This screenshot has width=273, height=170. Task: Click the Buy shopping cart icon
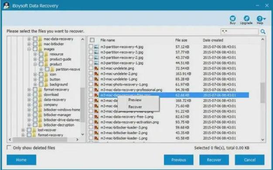pyautogui.click(x=232, y=18)
